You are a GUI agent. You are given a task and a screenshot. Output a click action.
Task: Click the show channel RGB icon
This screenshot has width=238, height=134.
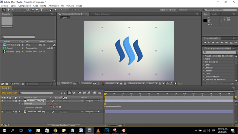click(102, 83)
